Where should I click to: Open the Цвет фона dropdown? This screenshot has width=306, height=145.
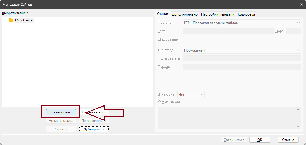pyautogui.click(x=191, y=95)
